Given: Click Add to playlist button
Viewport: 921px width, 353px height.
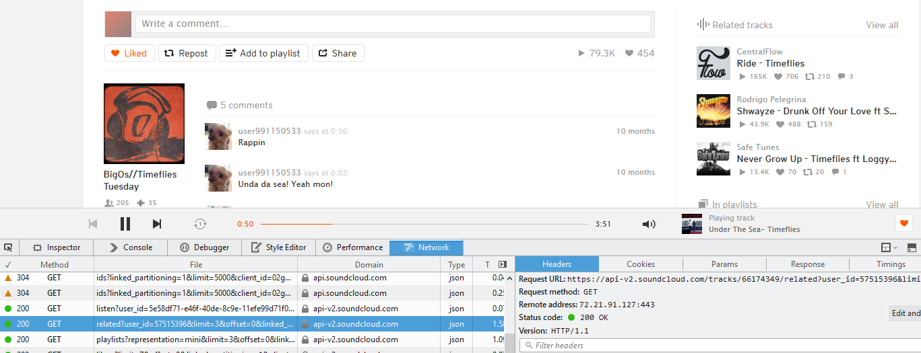Looking at the screenshot, I should click(x=264, y=53).
